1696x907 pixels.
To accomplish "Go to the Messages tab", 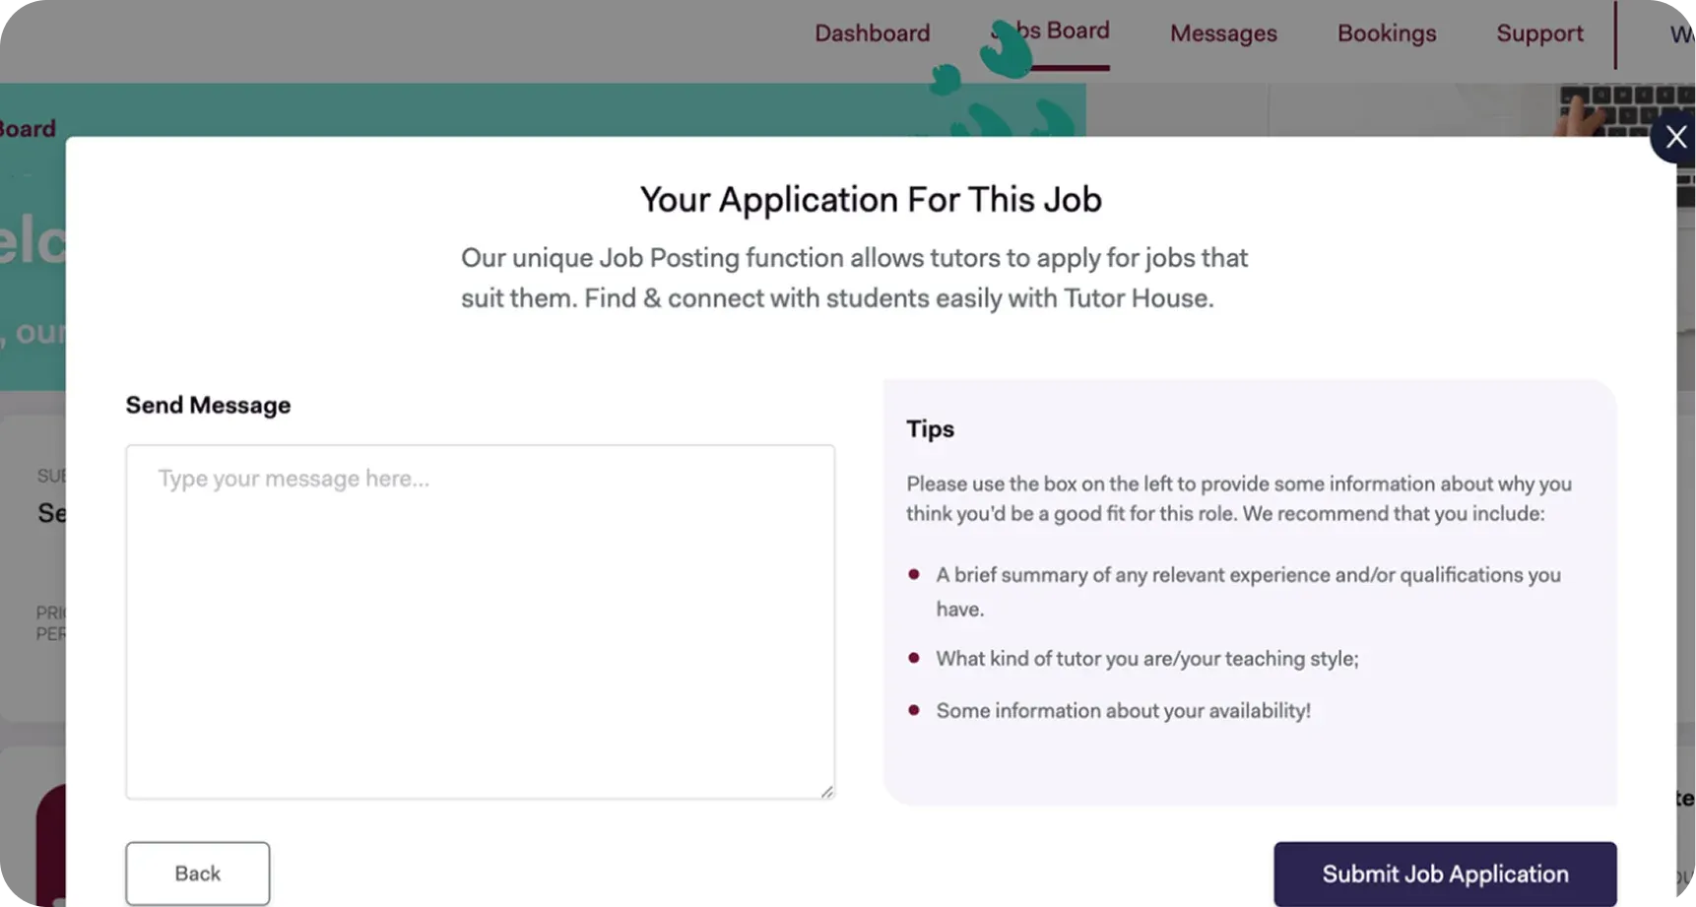I will pyautogui.click(x=1223, y=33).
